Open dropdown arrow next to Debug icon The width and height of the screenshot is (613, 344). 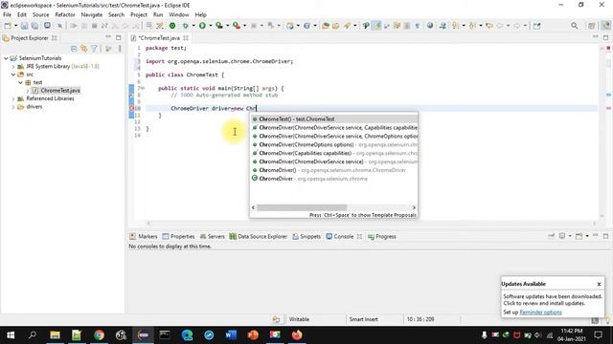tap(193, 26)
